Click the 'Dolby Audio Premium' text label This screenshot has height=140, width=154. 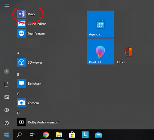click(x=44, y=122)
